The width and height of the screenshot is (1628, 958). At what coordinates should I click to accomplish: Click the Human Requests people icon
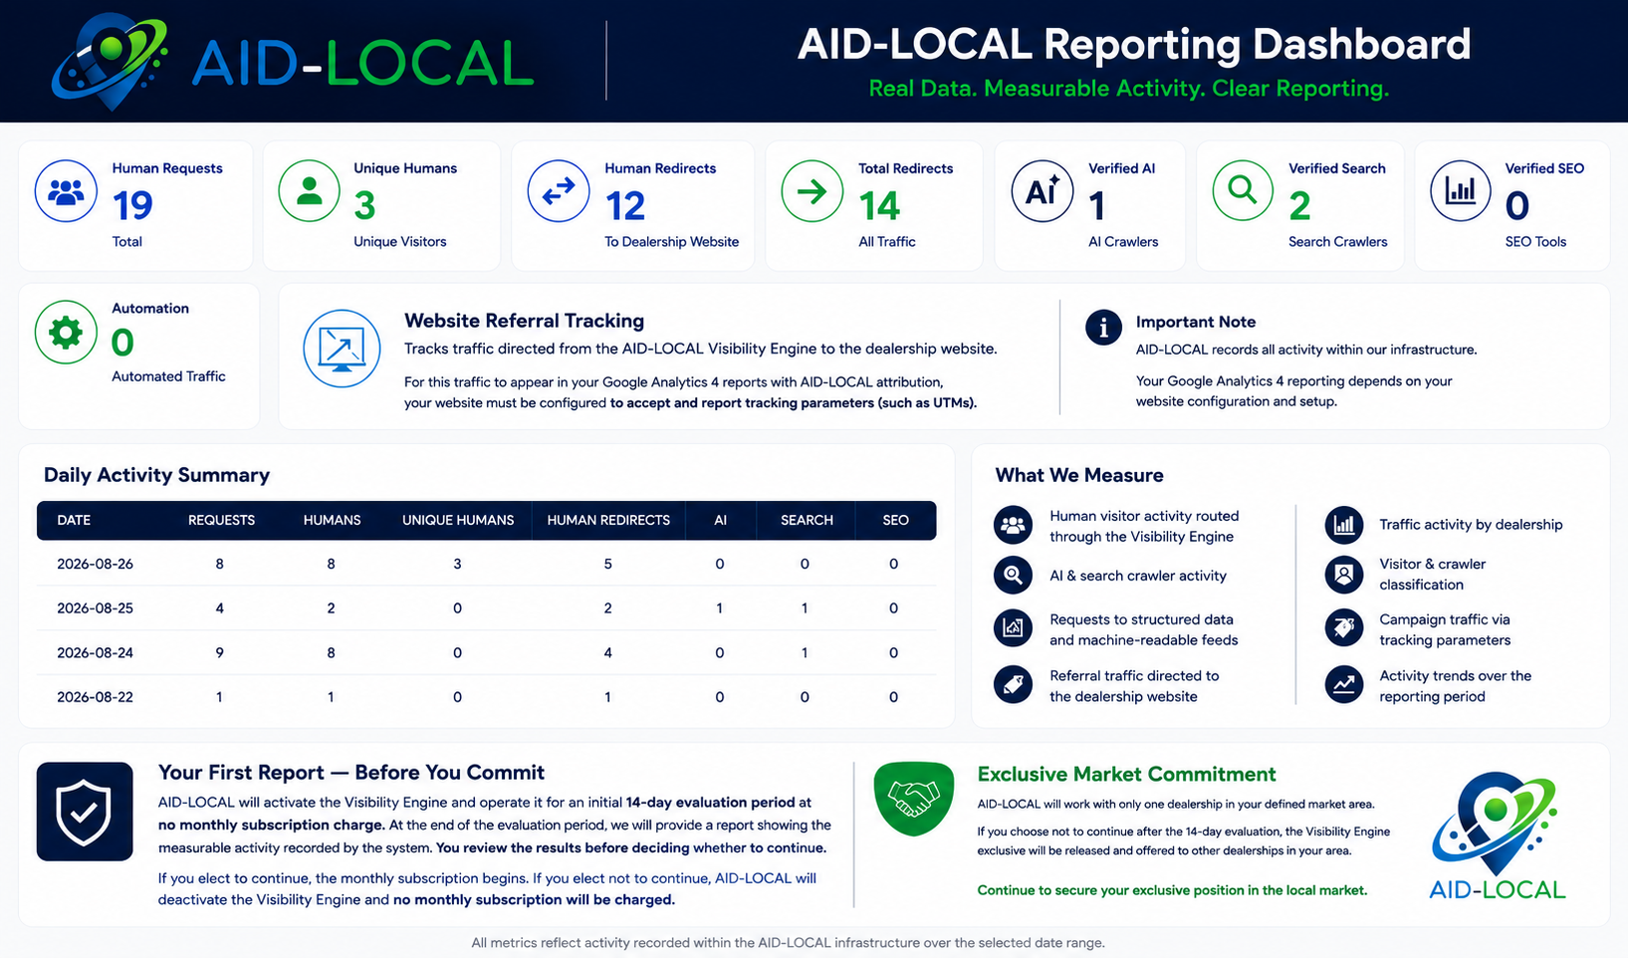(66, 191)
